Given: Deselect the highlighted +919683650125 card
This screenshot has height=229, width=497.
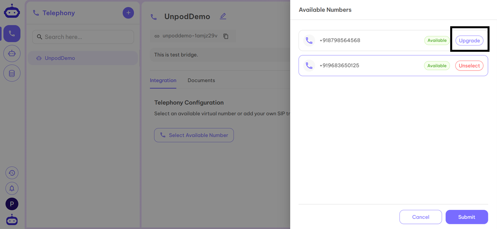Looking at the screenshot, I should (469, 65).
